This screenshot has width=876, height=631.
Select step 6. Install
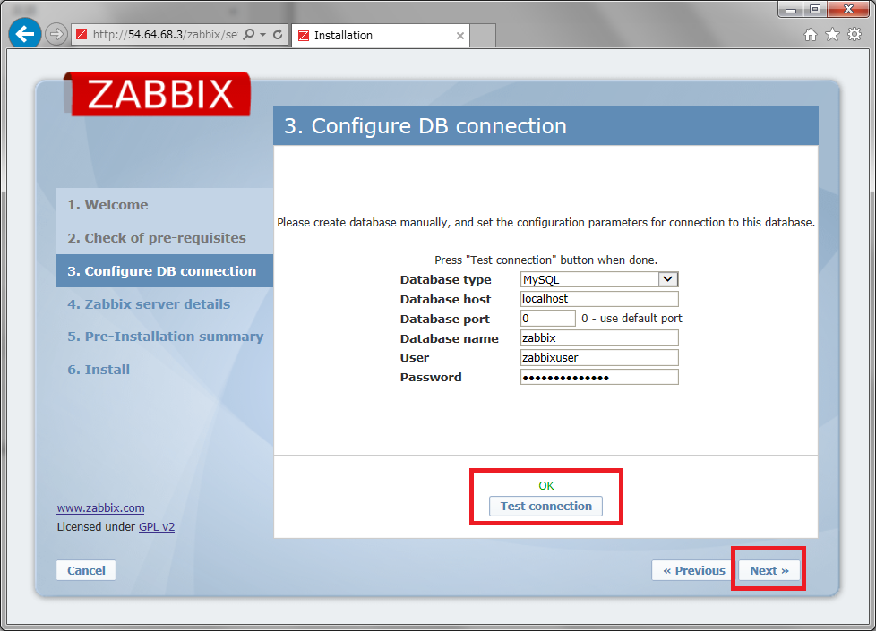tap(99, 370)
